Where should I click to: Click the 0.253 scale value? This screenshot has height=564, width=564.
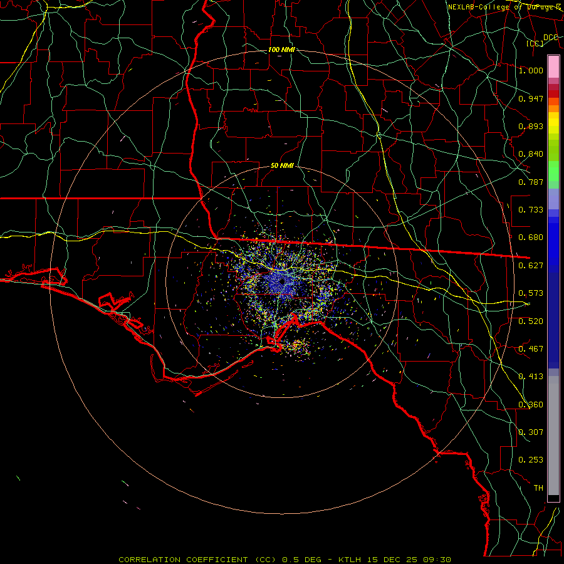click(x=531, y=460)
